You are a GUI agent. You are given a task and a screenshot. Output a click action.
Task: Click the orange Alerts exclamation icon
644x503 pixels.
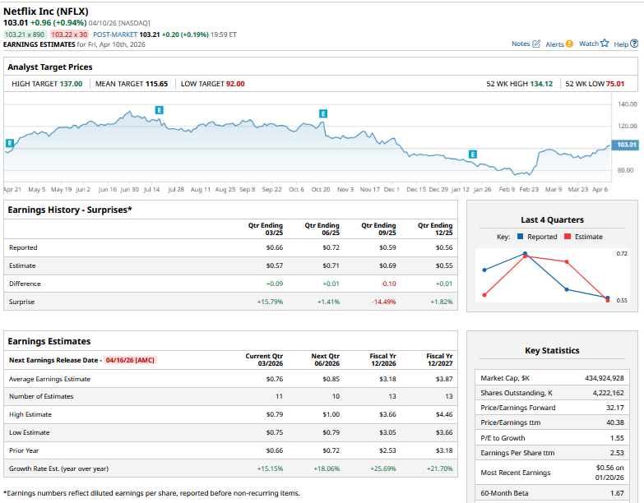[x=569, y=44]
